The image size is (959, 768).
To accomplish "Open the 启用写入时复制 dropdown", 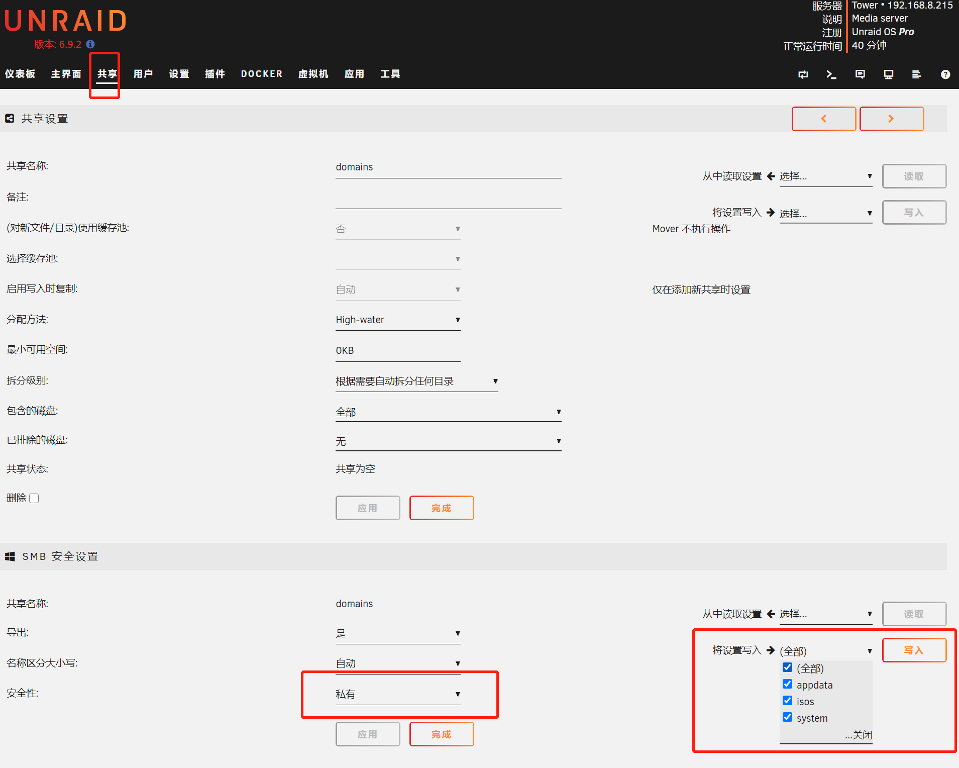I will point(398,290).
